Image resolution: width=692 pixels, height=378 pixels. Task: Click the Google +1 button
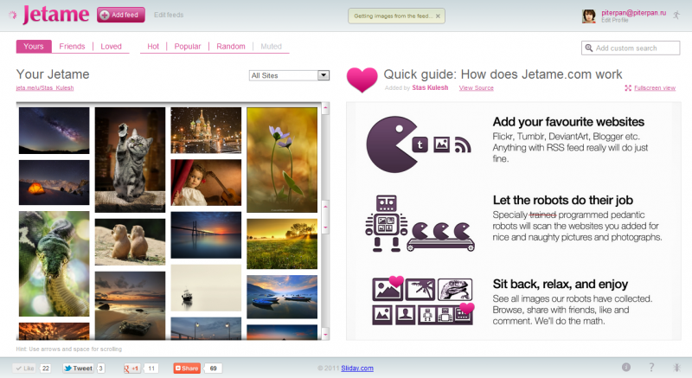coord(131,368)
